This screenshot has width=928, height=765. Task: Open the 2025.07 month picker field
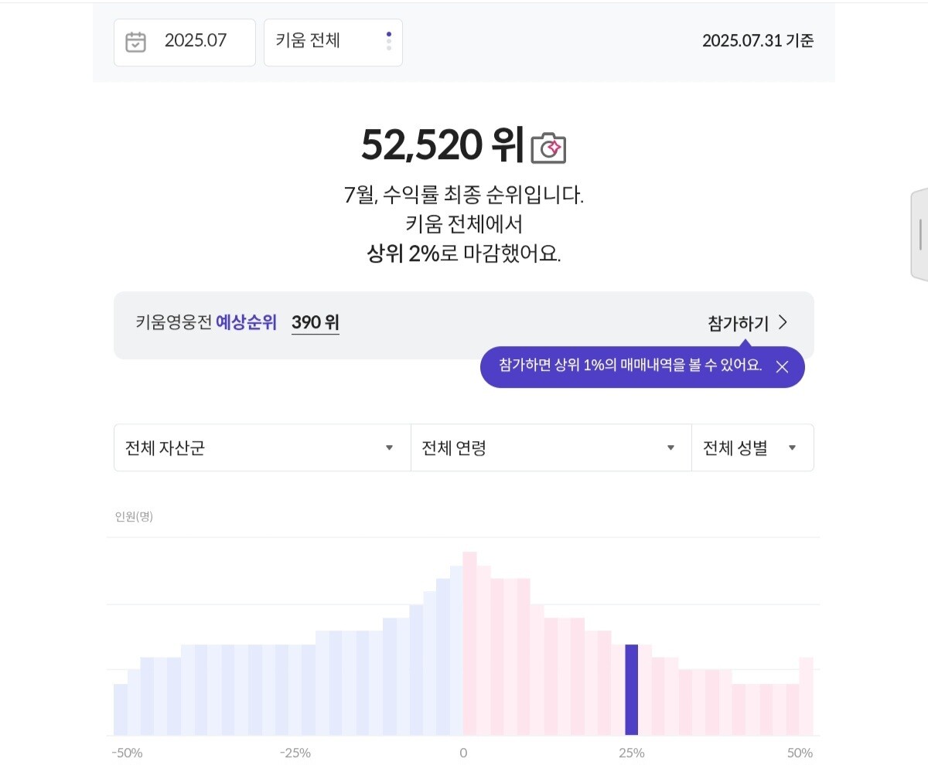[x=195, y=42]
